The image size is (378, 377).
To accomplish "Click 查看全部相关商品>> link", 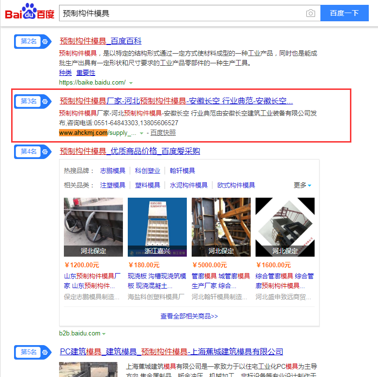I will pyautogui.click(x=189, y=316).
